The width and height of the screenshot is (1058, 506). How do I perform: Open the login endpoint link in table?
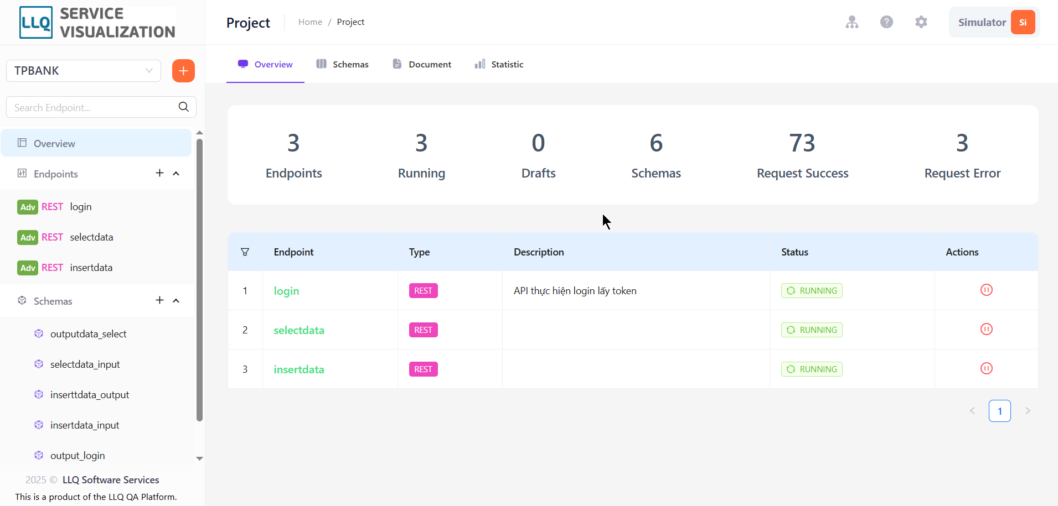point(286,291)
